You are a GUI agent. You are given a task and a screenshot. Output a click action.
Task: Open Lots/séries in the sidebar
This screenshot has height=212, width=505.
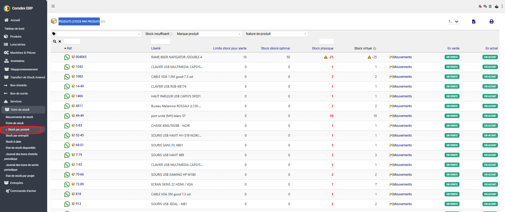coord(17,44)
